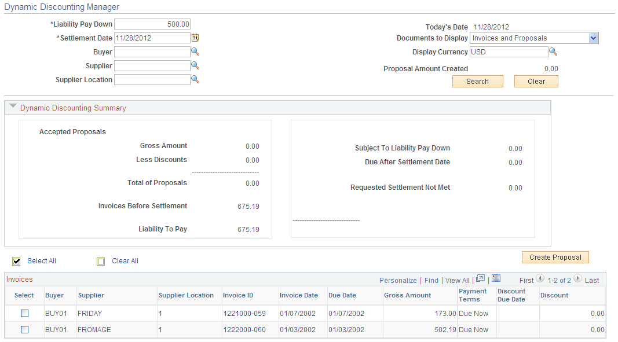Image resolution: width=618 pixels, height=342 pixels.
Task: Click inside the Liability Pay Down field
Action: click(x=152, y=24)
